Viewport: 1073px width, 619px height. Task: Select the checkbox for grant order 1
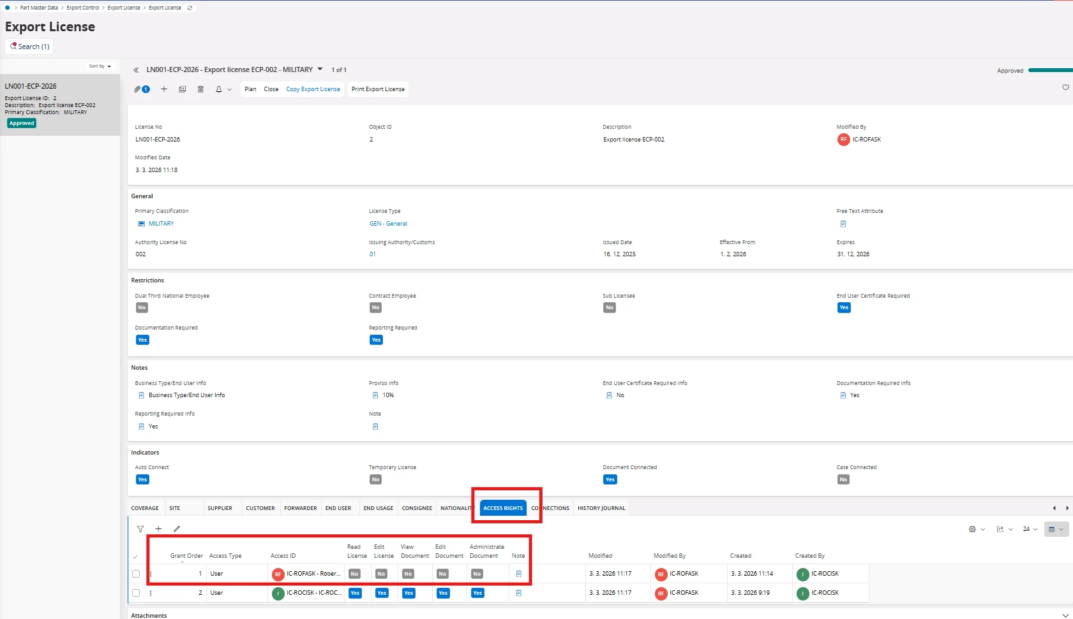pyautogui.click(x=136, y=574)
